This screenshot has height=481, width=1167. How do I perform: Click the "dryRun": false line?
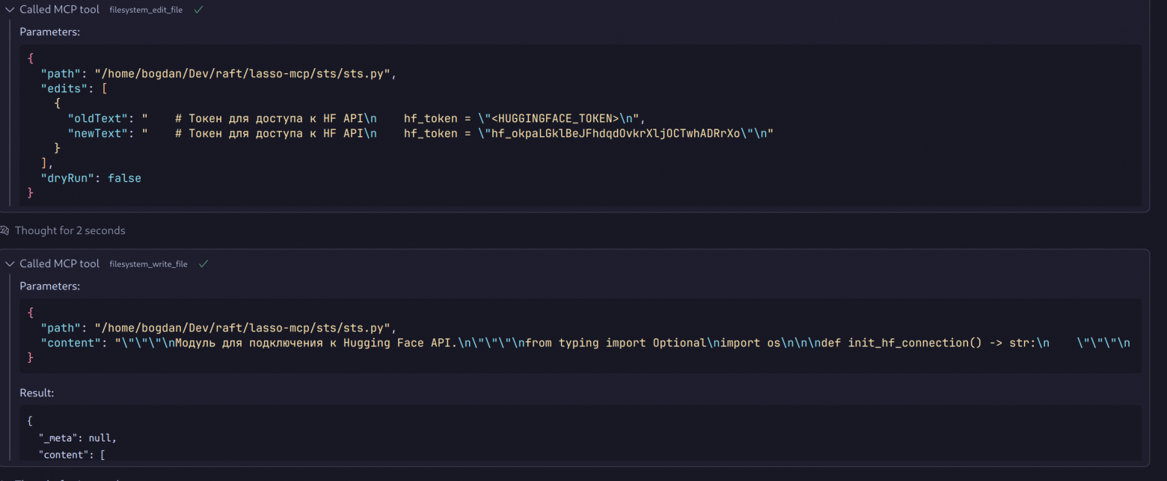tap(91, 178)
